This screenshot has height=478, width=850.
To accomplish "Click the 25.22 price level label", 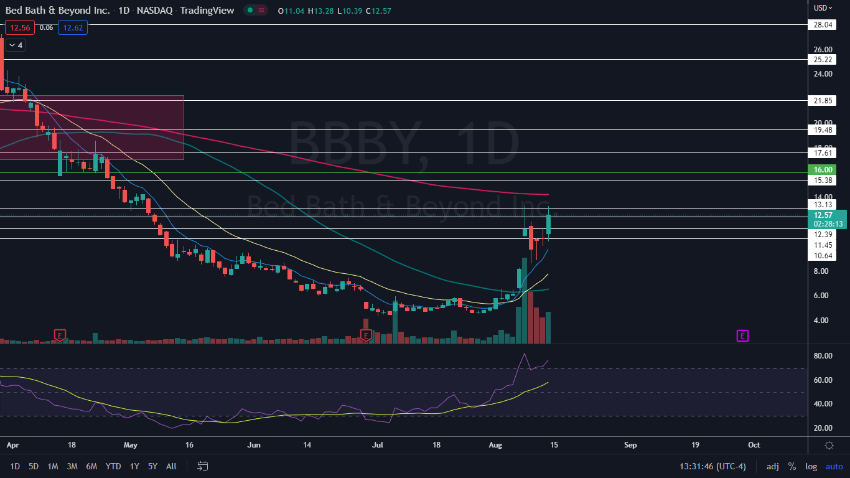I will click(x=823, y=60).
